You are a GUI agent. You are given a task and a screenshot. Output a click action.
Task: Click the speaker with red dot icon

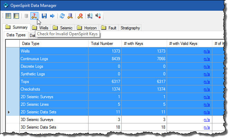pos(98,16)
